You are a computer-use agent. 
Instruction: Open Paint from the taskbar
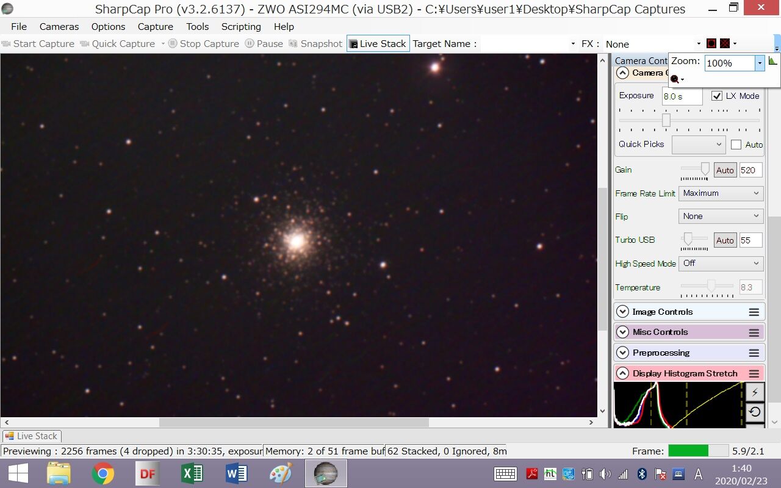coord(281,473)
